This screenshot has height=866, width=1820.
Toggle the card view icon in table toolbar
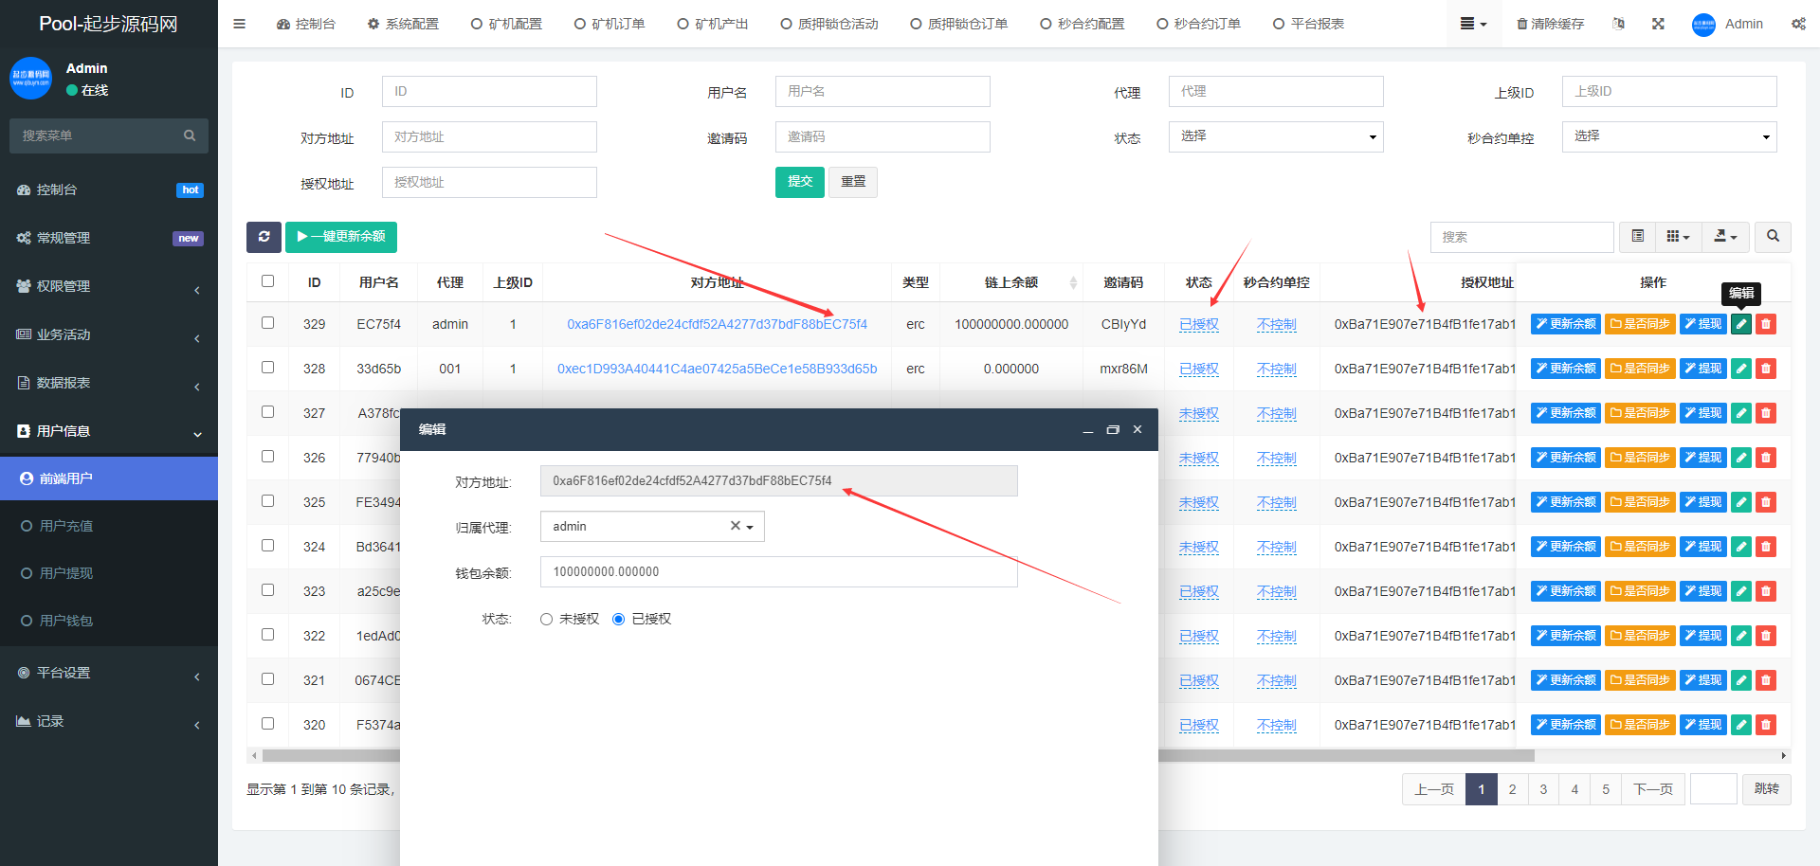tap(1637, 236)
